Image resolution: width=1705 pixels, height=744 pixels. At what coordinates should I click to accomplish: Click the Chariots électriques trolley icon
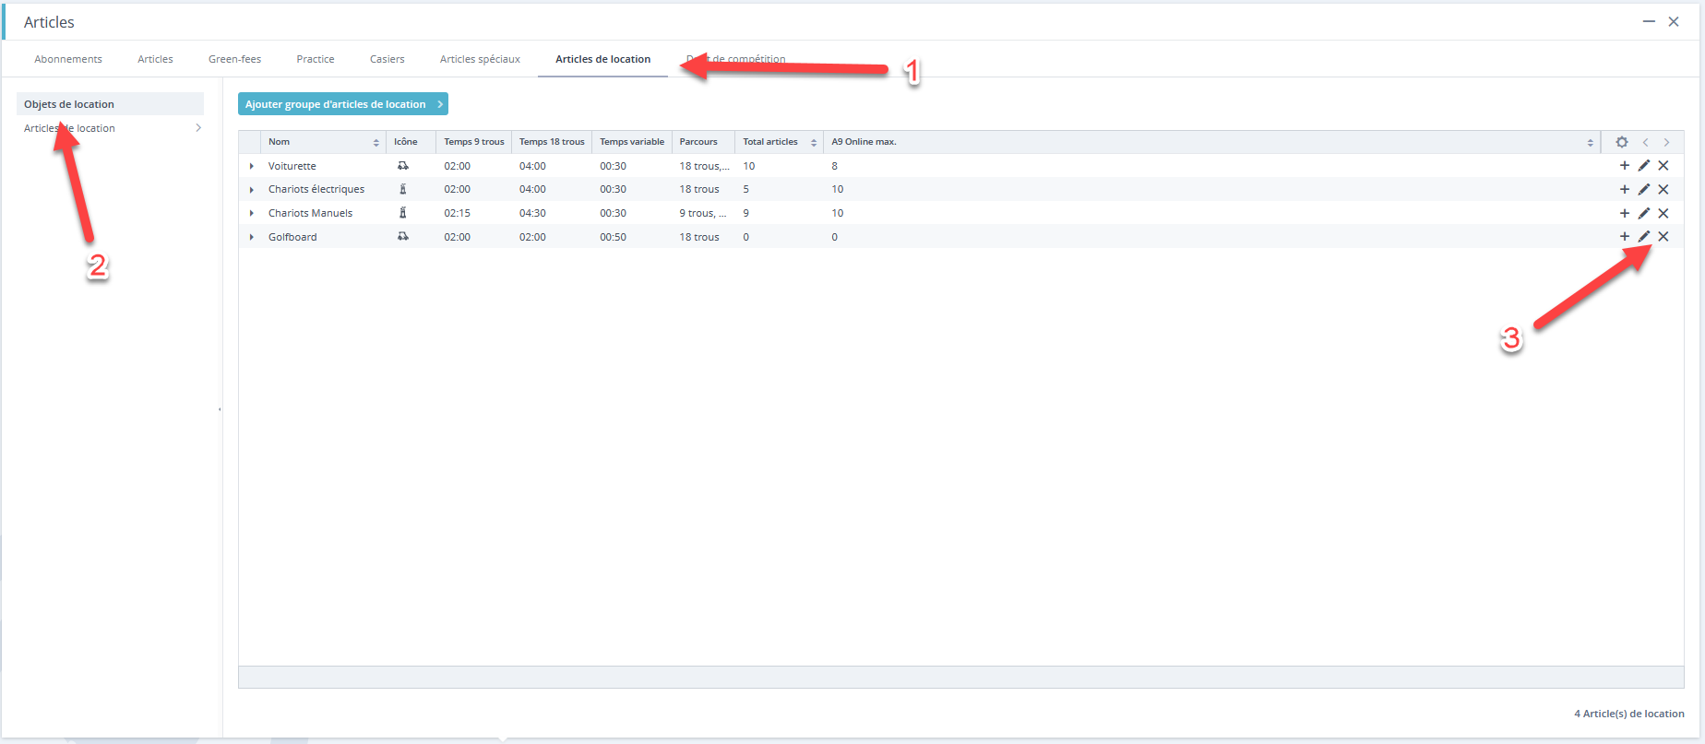click(403, 189)
